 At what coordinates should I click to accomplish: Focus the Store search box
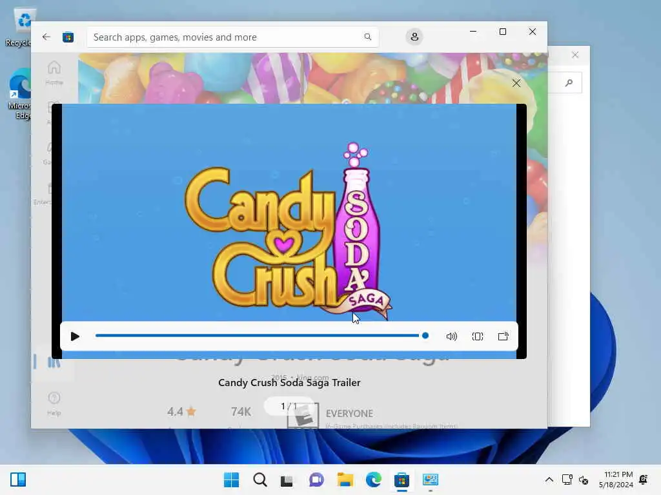[x=232, y=37]
